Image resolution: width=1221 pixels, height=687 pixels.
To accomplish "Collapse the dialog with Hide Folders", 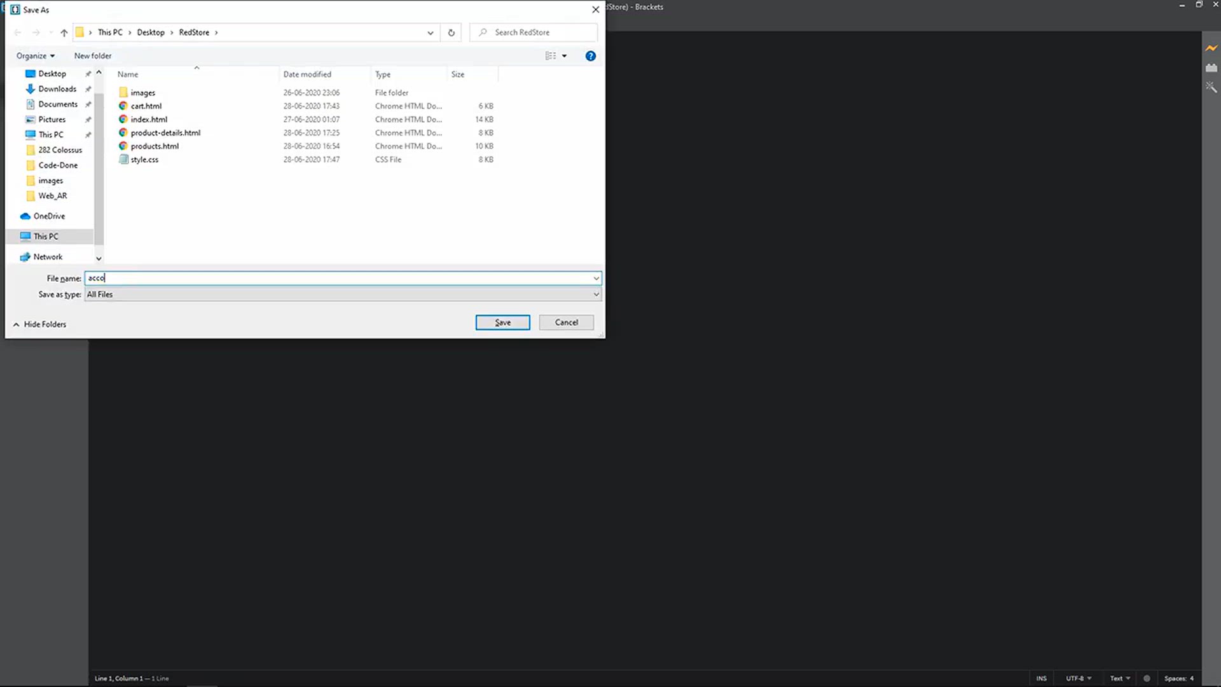I will pyautogui.click(x=39, y=324).
